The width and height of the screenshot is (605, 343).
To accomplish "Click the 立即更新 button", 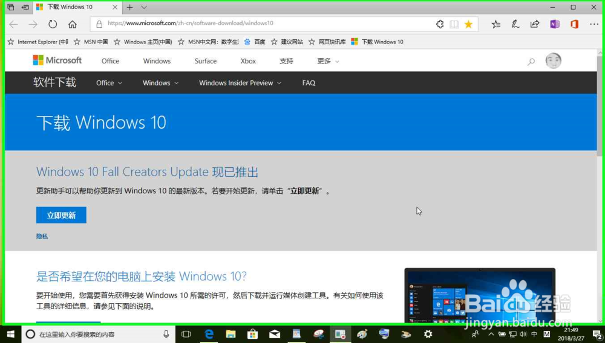I will point(61,215).
